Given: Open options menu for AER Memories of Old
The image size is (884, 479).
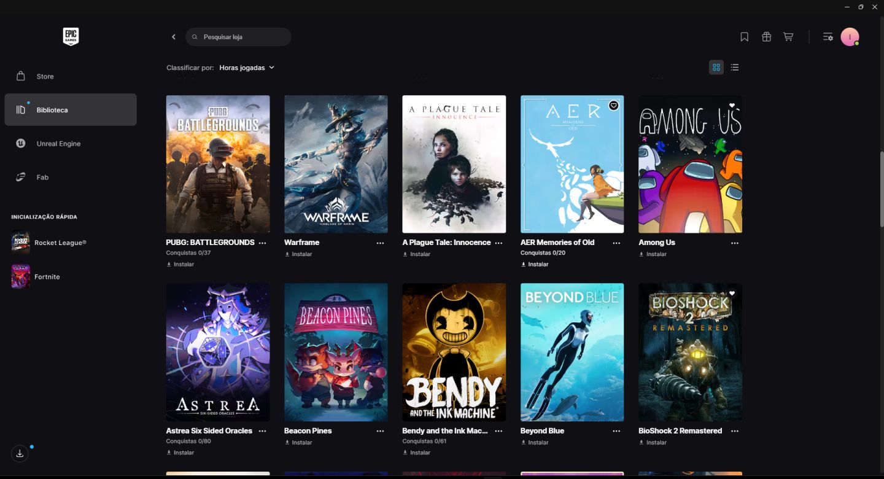Looking at the screenshot, I should coord(616,243).
